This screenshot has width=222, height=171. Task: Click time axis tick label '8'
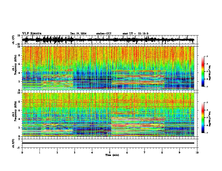coord(162,153)
